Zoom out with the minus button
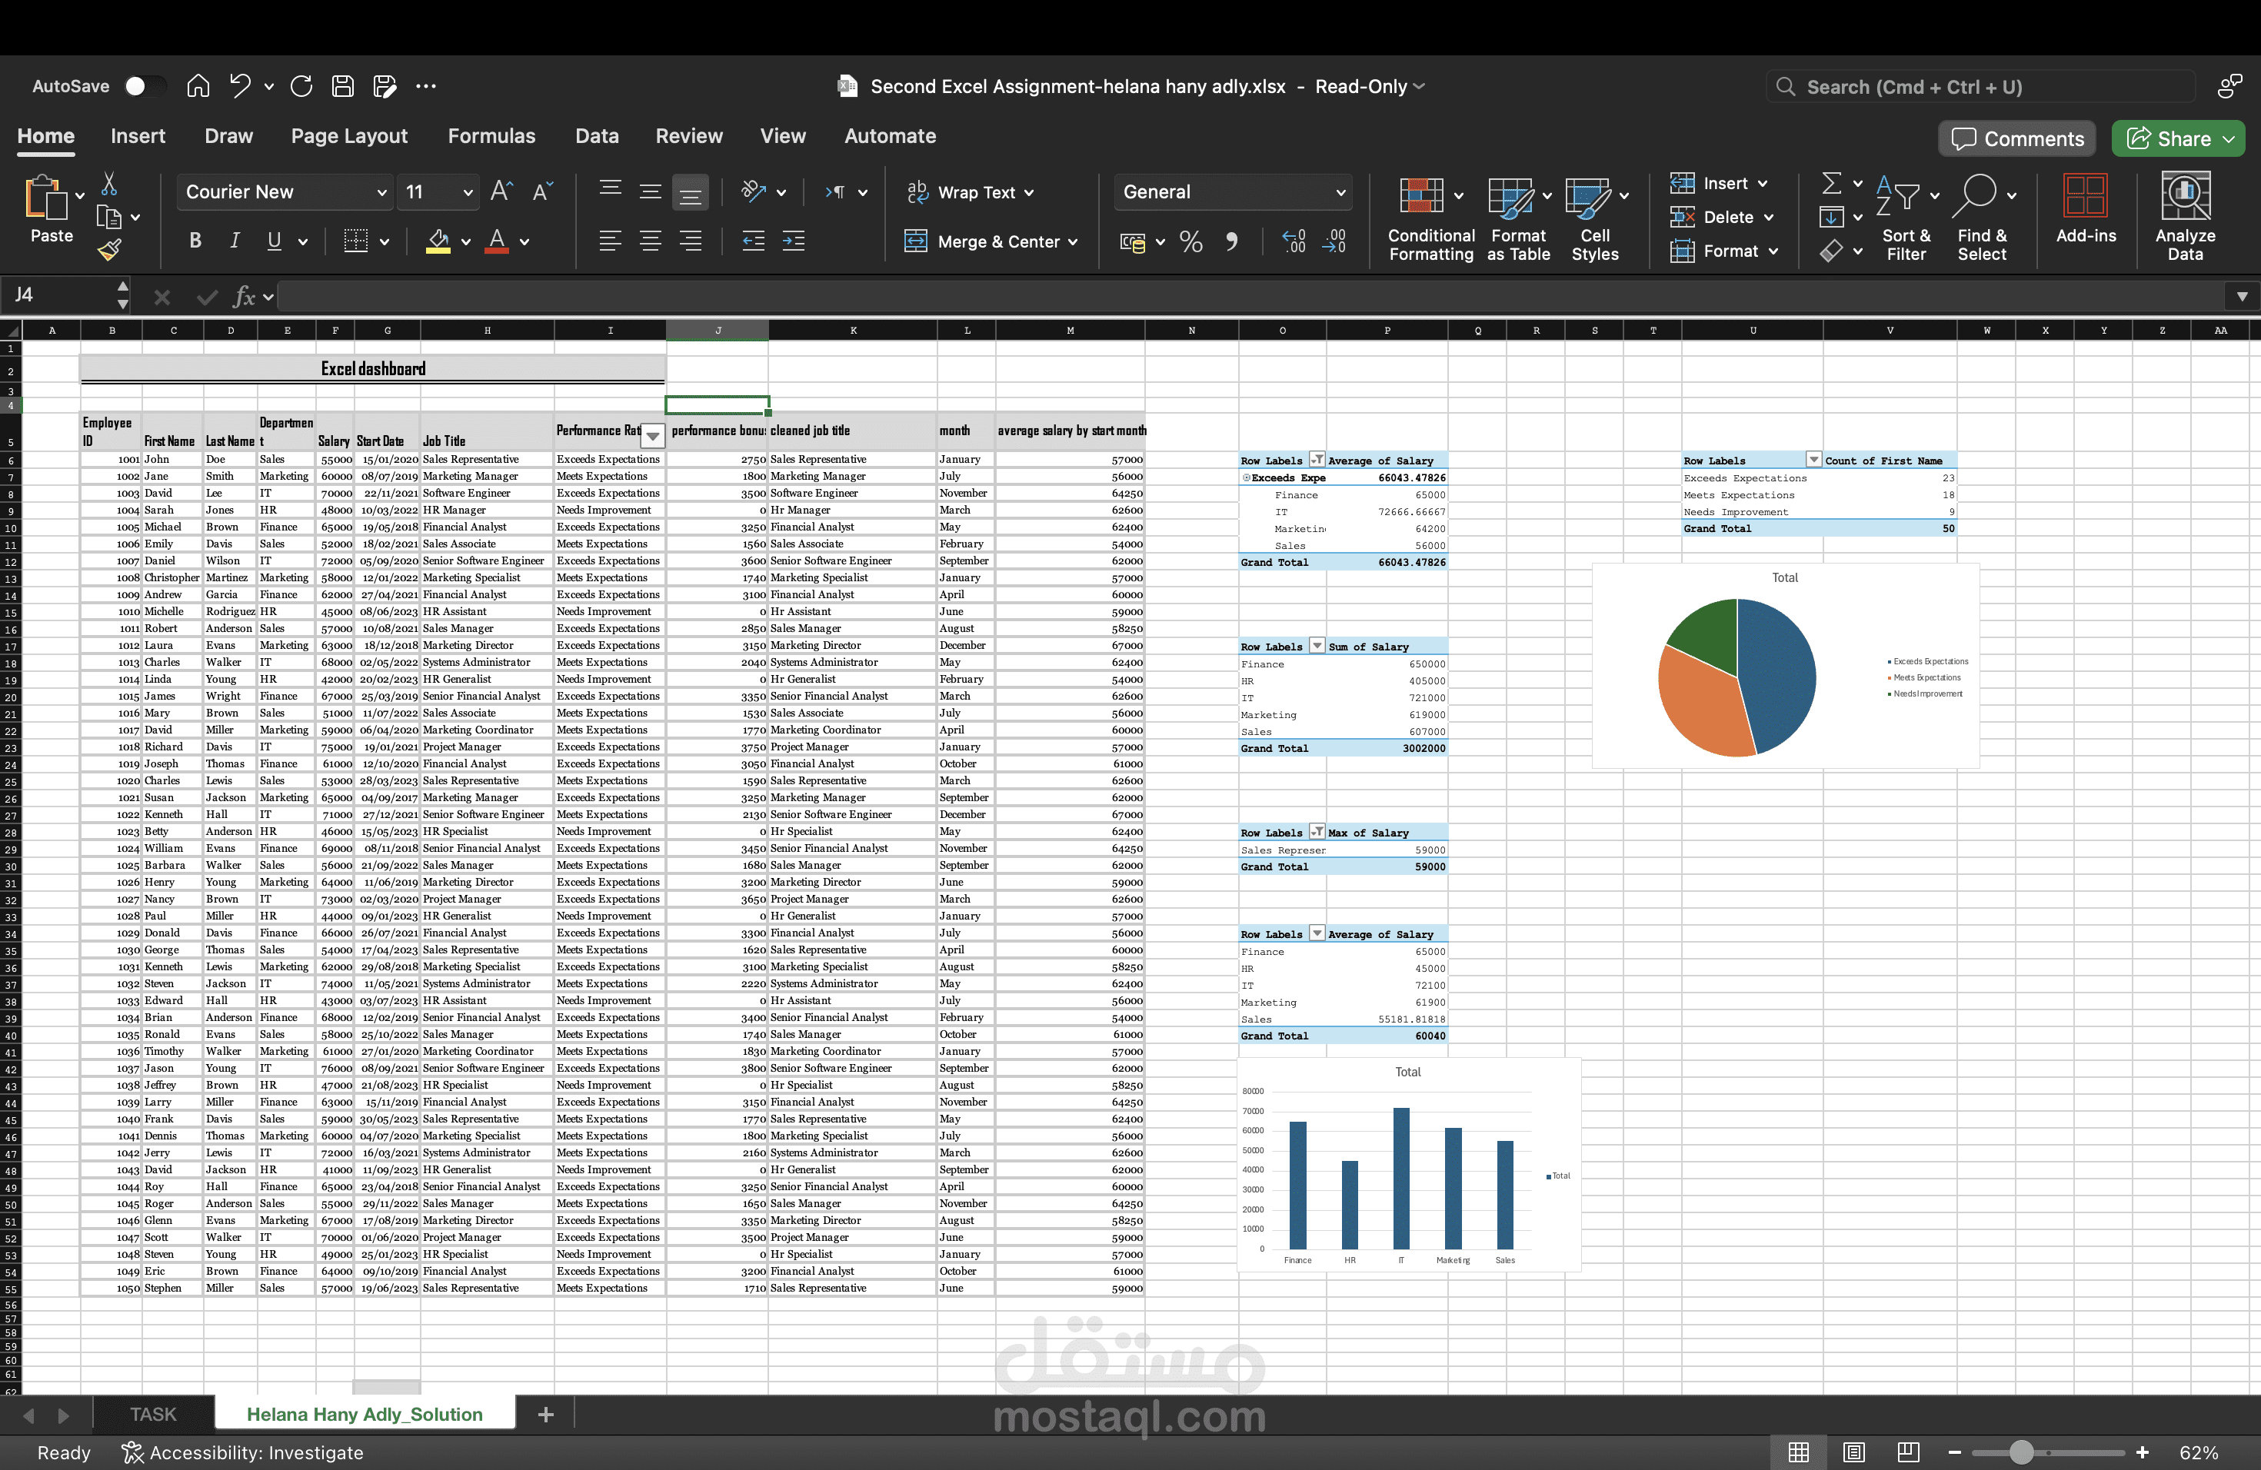The image size is (2261, 1470). 1955,1452
